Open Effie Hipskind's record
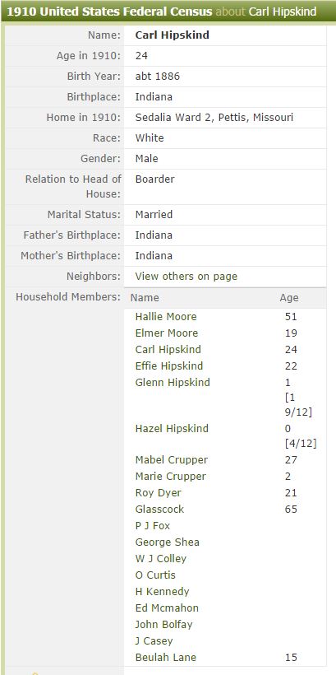The width and height of the screenshot is (336, 675). point(169,366)
